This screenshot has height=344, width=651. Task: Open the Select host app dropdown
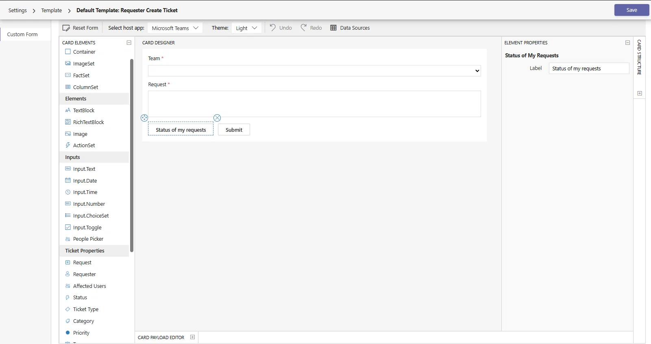click(x=175, y=28)
